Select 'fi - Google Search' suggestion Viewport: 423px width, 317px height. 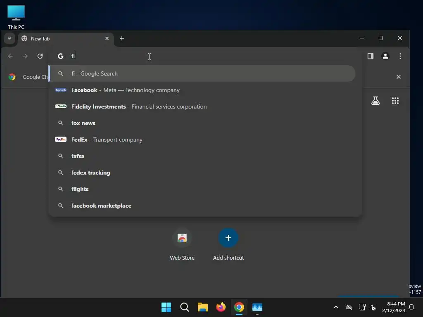tap(202, 73)
